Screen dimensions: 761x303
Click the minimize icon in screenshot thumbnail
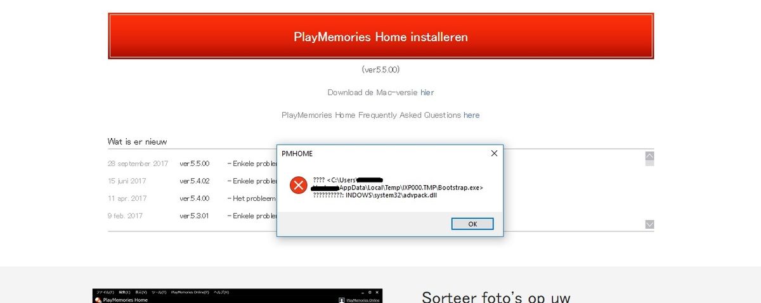click(x=362, y=292)
